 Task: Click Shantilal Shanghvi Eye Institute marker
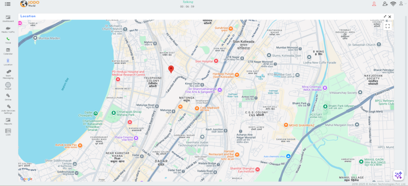[258, 170]
